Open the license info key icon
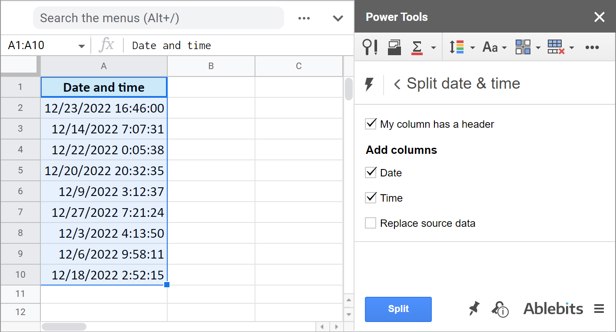 click(500, 309)
